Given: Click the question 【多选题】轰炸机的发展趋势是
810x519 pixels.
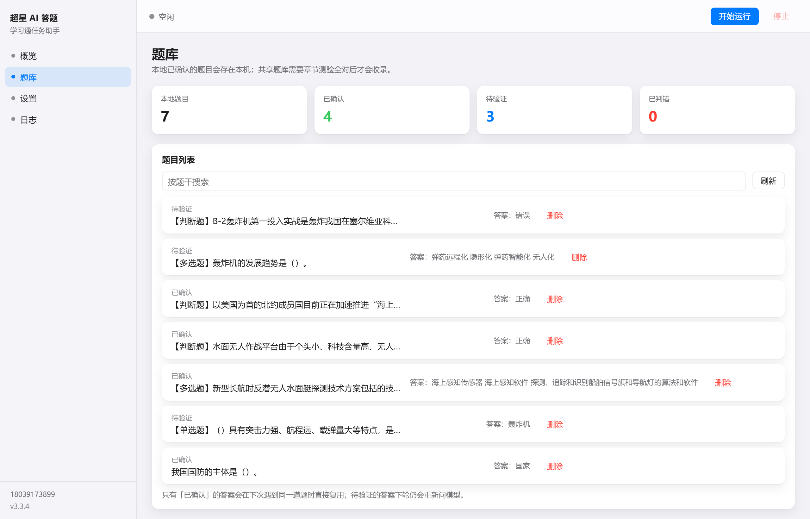Looking at the screenshot, I should click(x=239, y=263).
